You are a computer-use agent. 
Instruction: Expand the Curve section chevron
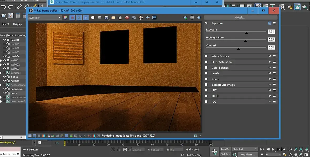270,79
